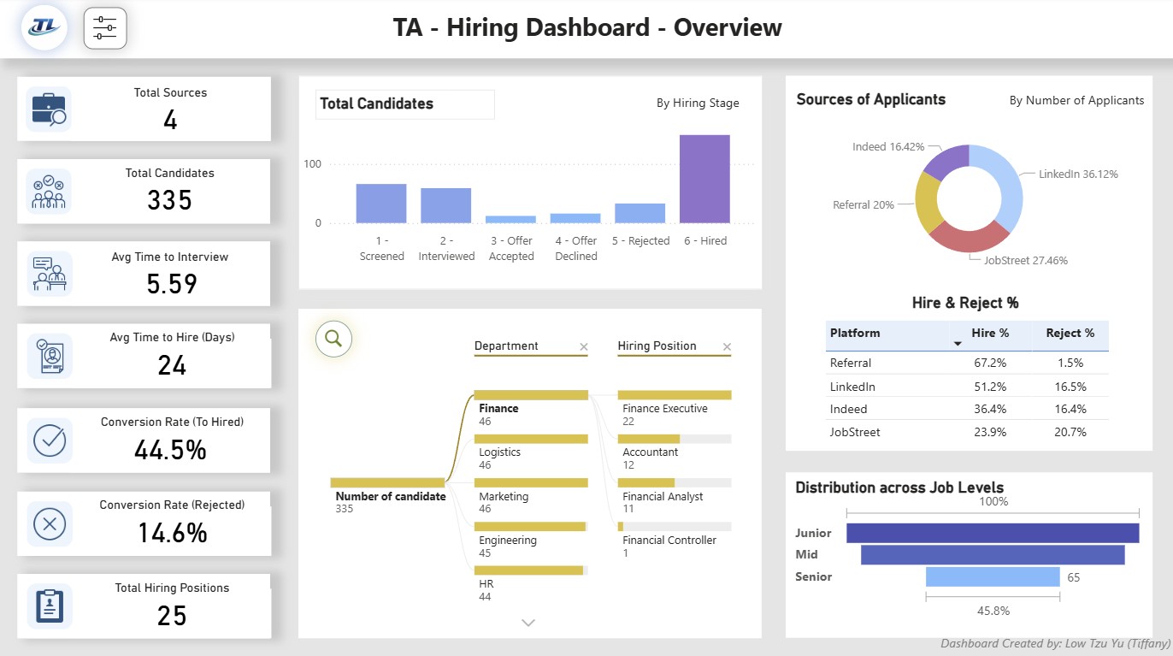Click the Total Candidates people icon

(49, 191)
